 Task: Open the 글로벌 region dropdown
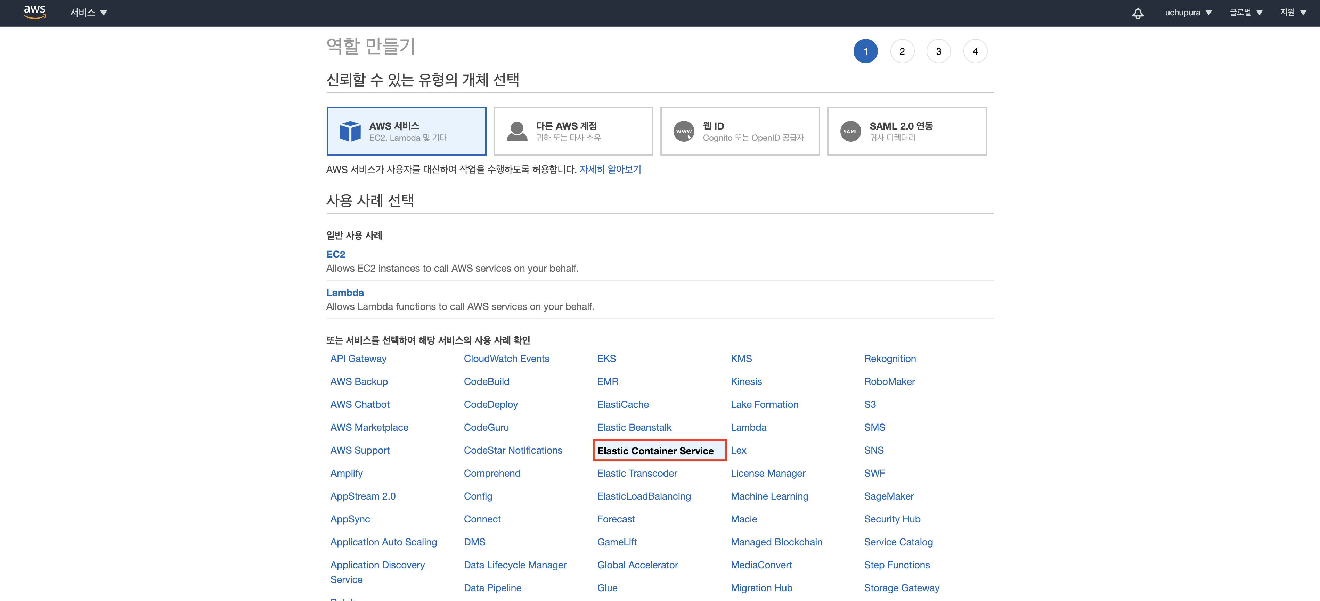pos(1246,12)
